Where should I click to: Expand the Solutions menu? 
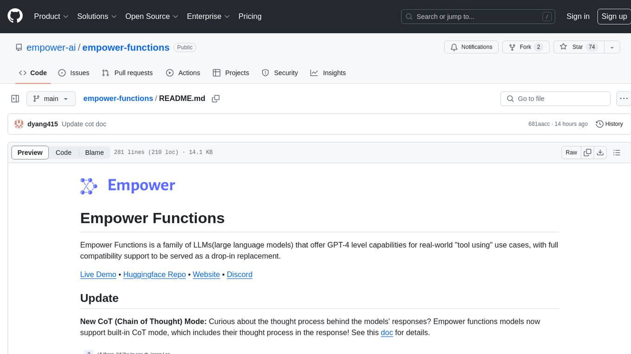pos(97,16)
